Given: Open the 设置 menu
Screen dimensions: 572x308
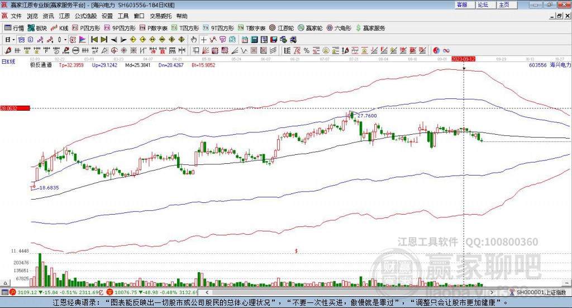Looking at the screenshot, I should 107,16.
